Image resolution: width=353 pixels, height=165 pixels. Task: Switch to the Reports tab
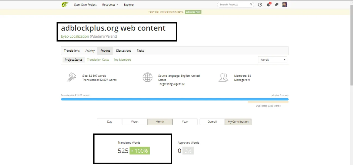(105, 51)
